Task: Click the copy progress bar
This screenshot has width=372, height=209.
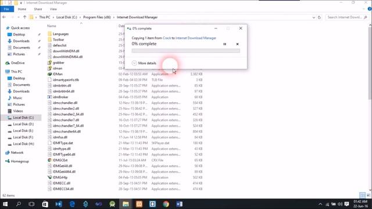Action: pos(186,51)
